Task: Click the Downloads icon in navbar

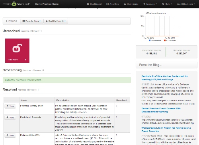Action: click(x=125, y=4)
